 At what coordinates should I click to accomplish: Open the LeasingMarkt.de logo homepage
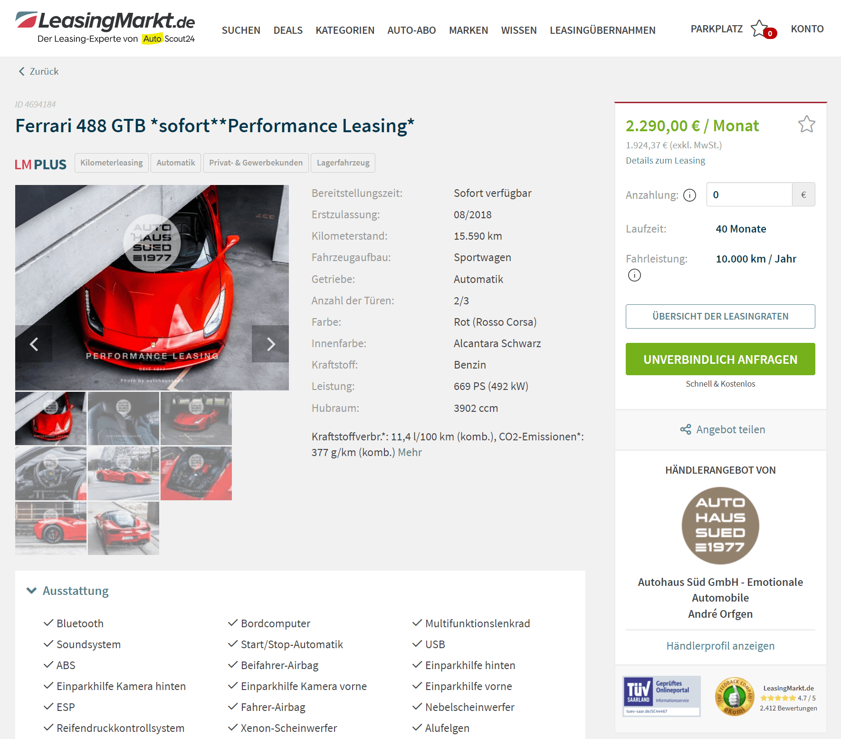[x=105, y=28]
